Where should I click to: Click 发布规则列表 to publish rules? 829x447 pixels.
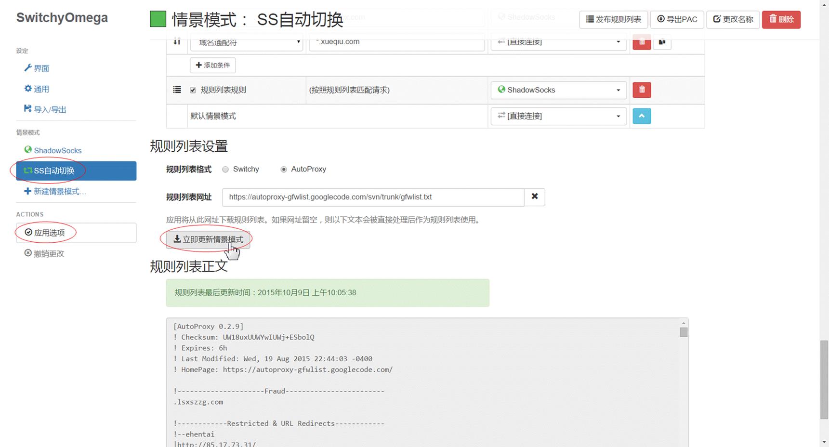coord(613,19)
